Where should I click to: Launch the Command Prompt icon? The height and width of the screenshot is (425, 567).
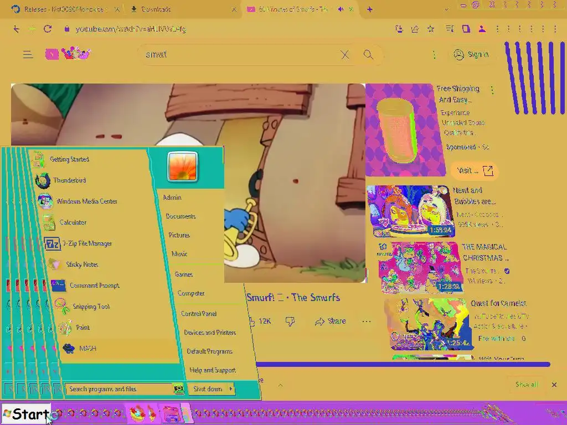click(x=58, y=286)
